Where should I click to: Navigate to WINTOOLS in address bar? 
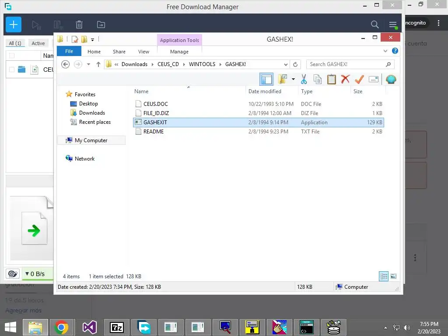(202, 64)
